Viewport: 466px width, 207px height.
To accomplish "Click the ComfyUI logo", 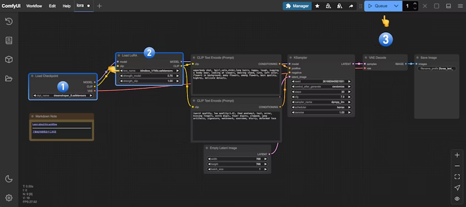I will 11,6.
